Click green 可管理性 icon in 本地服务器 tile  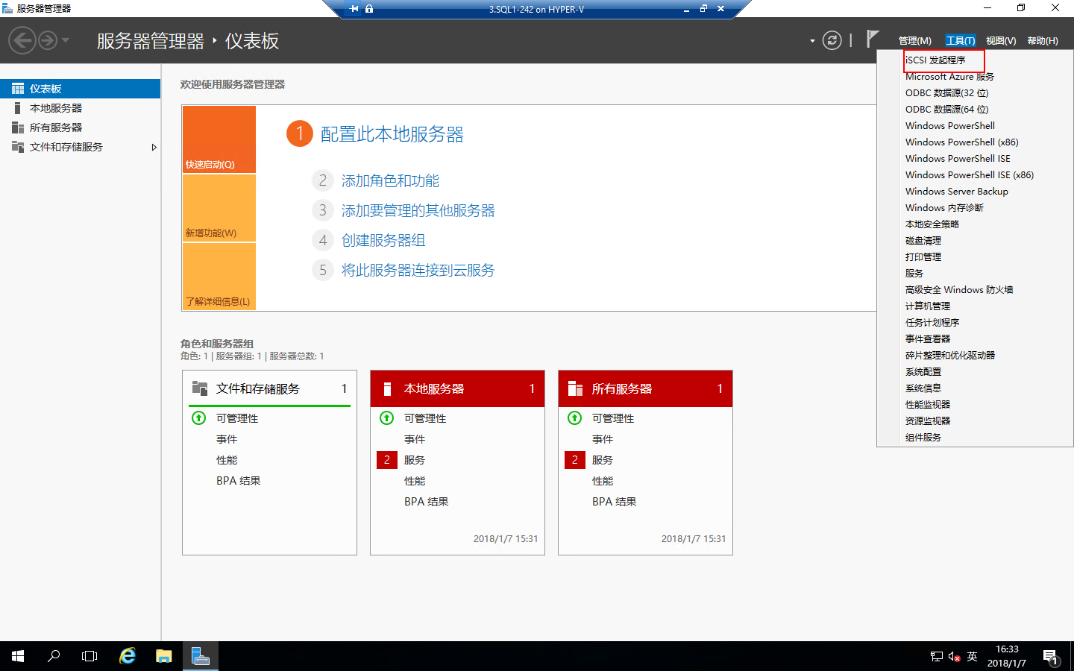click(x=387, y=418)
